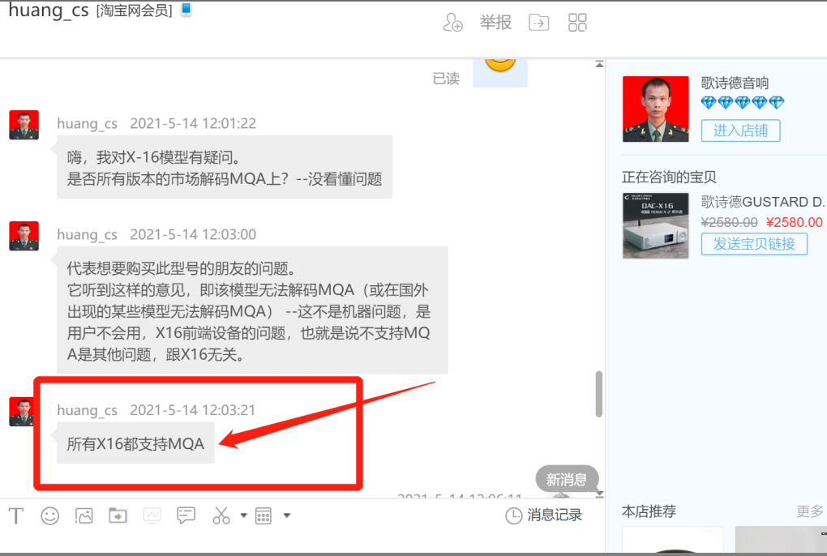
Task: Open the four-square apps grid icon
Action: pyautogui.click(x=577, y=23)
